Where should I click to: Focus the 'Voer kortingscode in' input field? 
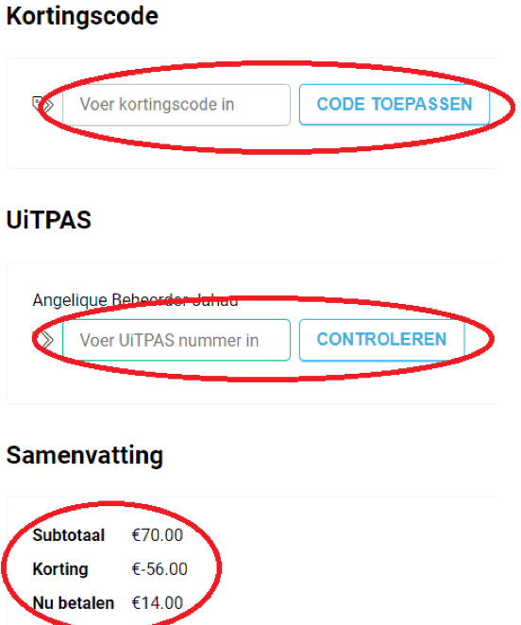(176, 105)
